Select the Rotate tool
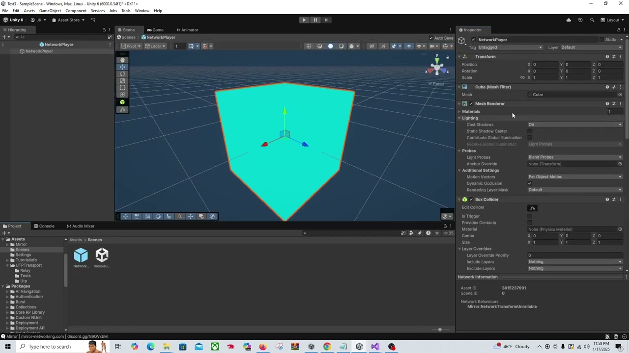Image resolution: width=629 pixels, height=353 pixels. click(122, 74)
